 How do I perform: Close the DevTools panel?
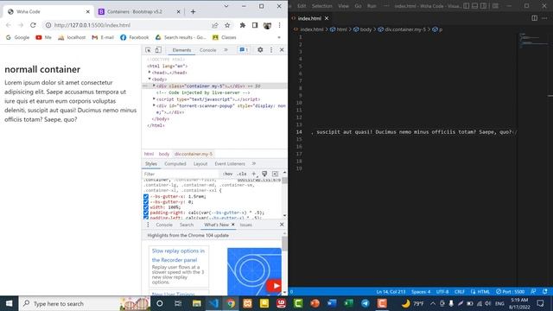[282, 50]
